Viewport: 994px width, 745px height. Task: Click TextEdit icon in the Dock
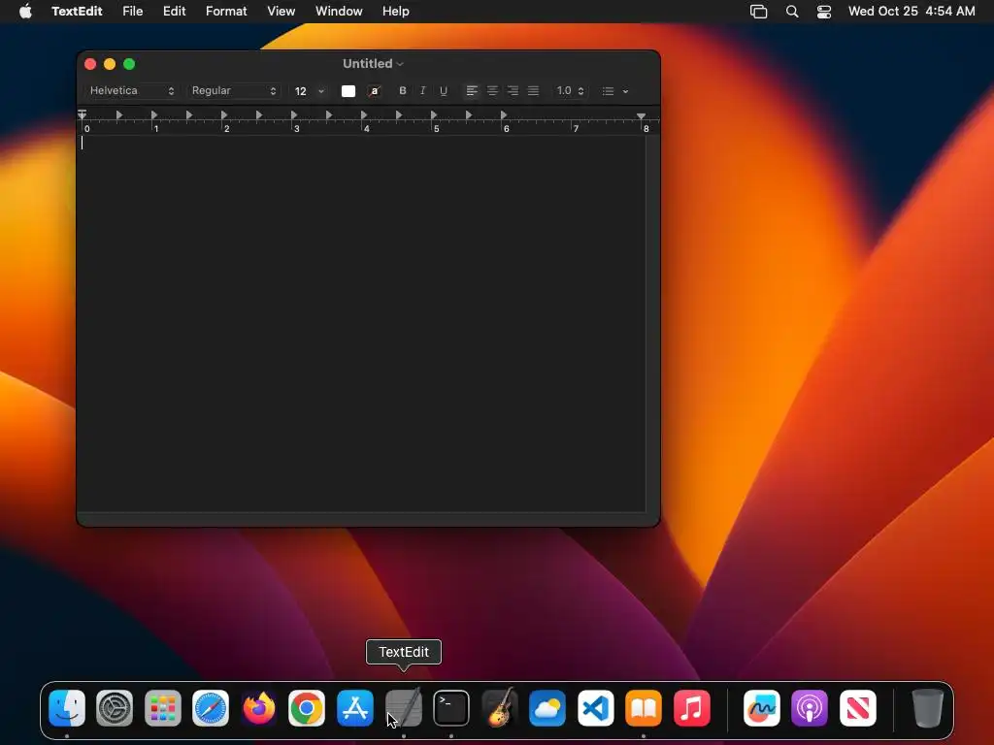pyautogui.click(x=403, y=708)
